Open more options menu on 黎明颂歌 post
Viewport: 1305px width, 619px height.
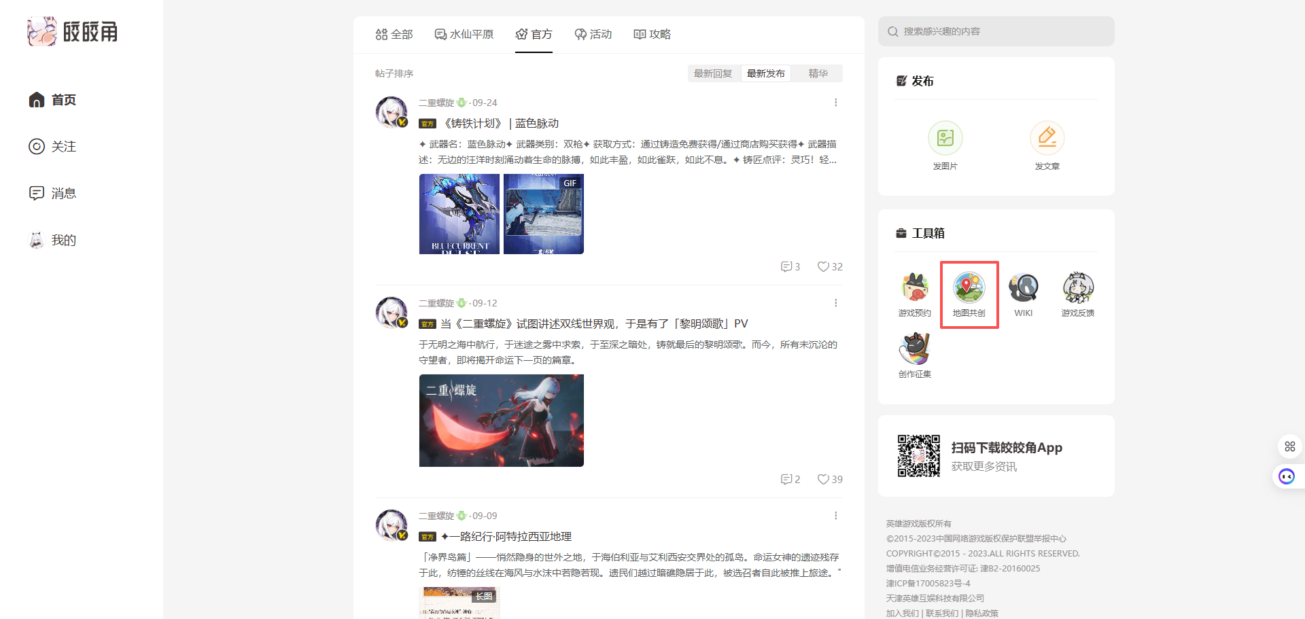click(x=835, y=303)
